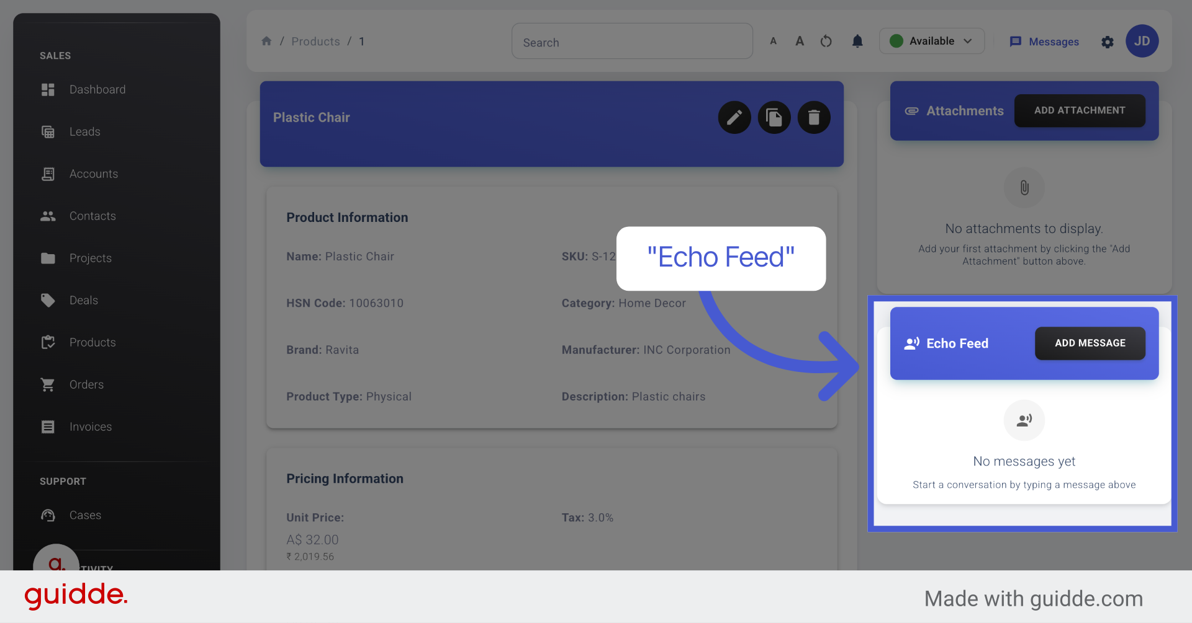The width and height of the screenshot is (1192, 623).
Task: Duplicate the product with the copy icon
Action: (x=774, y=117)
